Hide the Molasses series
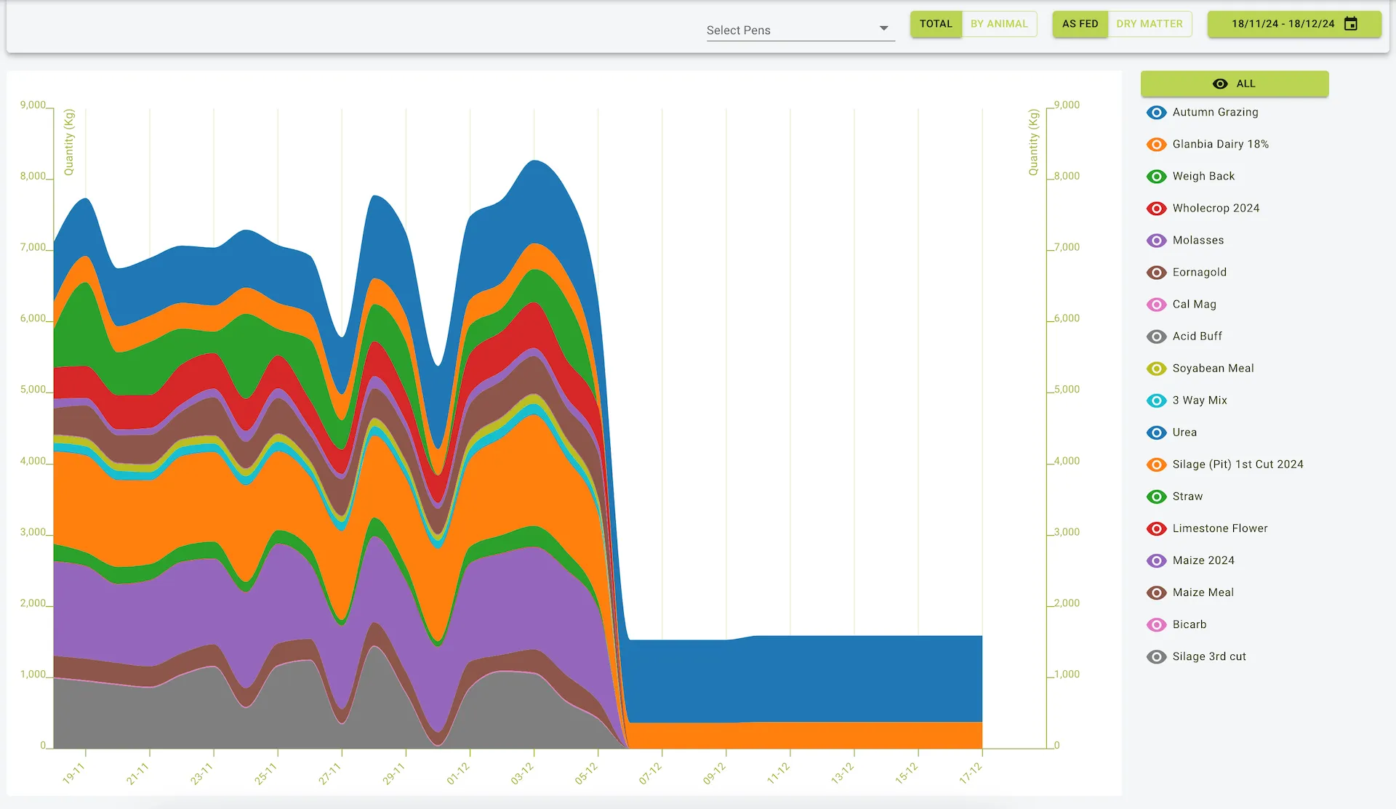This screenshot has width=1396, height=809. [1157, 240]
